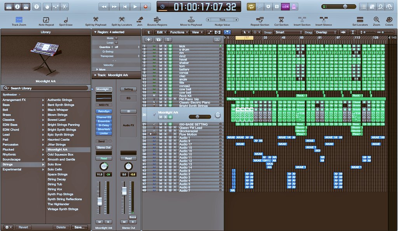Toggle the count-in 1234 button
Viewport: 398px width, 231px height.
285,7
